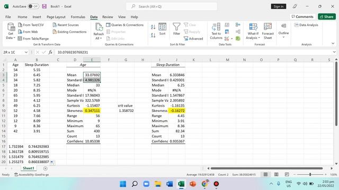Adjust the zoom slider
The image size is (339, 190).
[310, 174]
